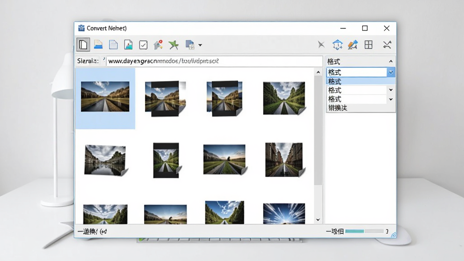Viewport: 464px width, 261px height.
Task: Open the four-pane grid view toolbar icon
Action: click(x=369, y=45)
